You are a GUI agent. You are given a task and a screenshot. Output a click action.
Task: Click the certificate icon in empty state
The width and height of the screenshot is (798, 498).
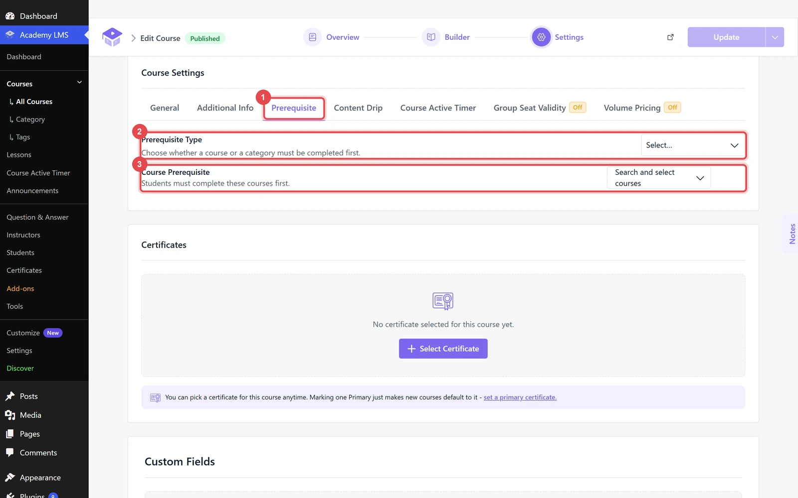point(443,301)
